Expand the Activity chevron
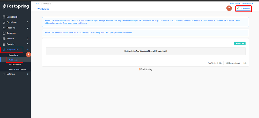The width and height of the screenshot is (259, 118). [x=28, y=39]
